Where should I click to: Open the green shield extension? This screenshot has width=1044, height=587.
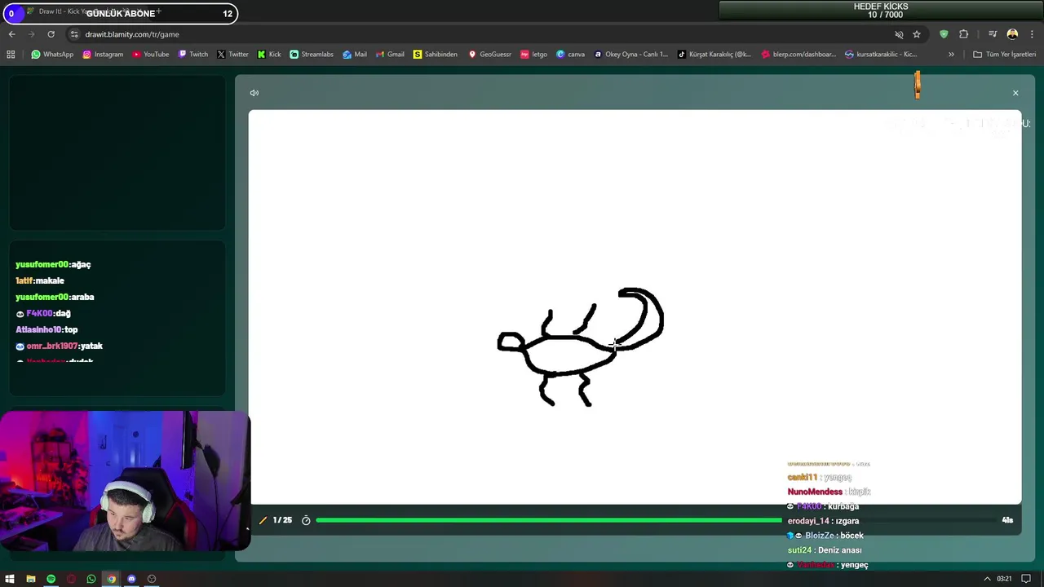[x=944, y=34]
